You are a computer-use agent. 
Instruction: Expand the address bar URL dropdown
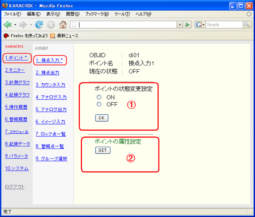(x=180, y=25)
